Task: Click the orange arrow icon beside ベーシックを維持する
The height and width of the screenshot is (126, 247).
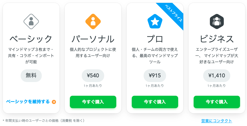Action: click(54, 102)
